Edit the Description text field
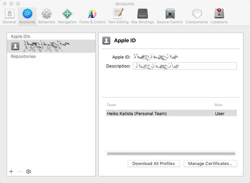Screen dimensions: 250x183 [185, 66]
